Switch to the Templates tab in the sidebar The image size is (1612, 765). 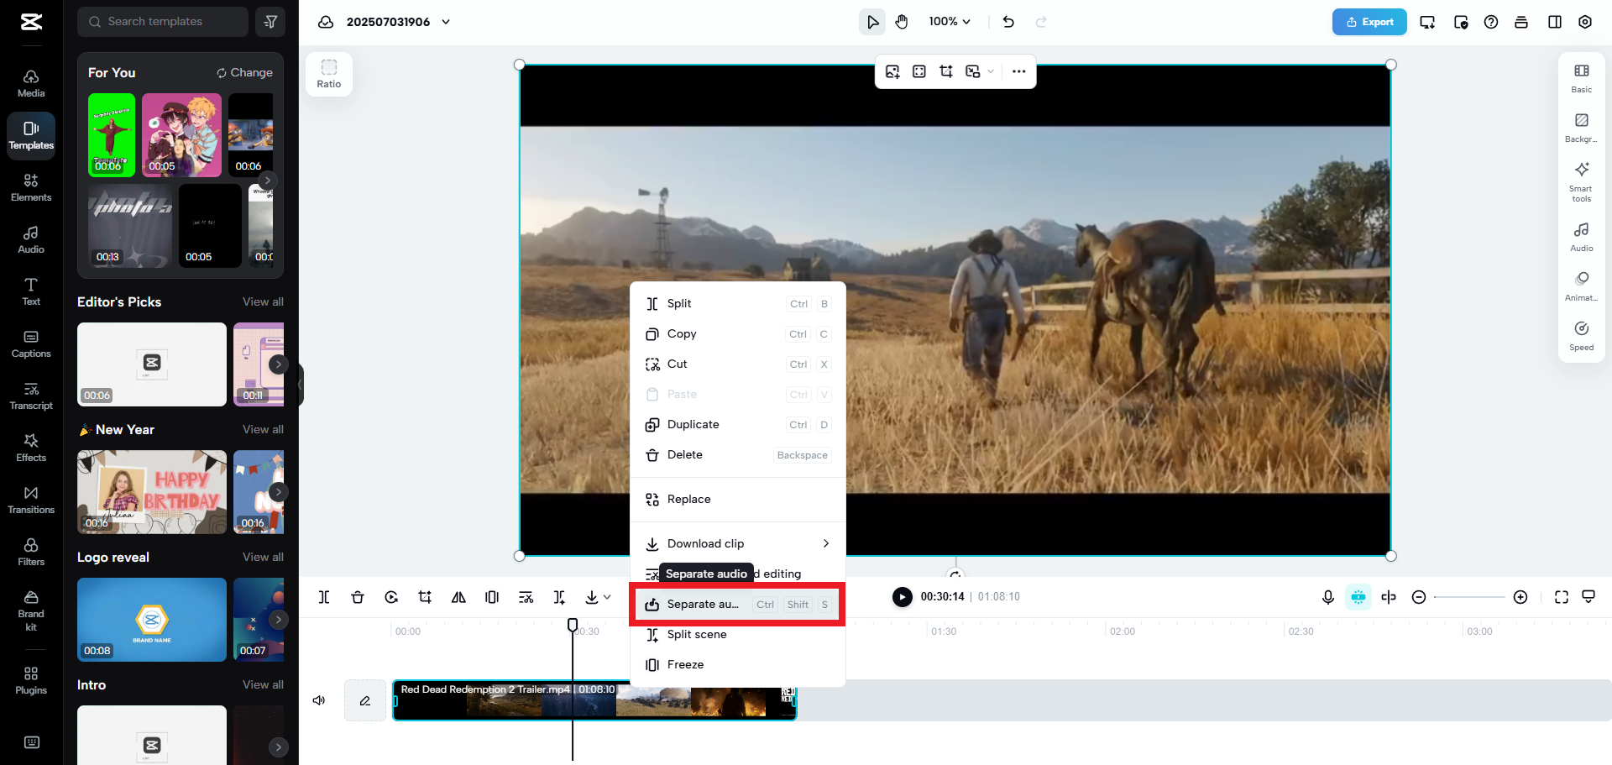click(31, 135)
